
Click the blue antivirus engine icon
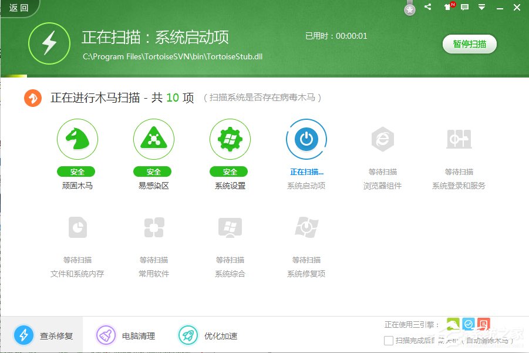[x=468, y=324]
